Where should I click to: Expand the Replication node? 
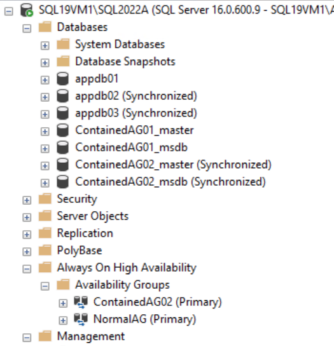coord(27,235)
